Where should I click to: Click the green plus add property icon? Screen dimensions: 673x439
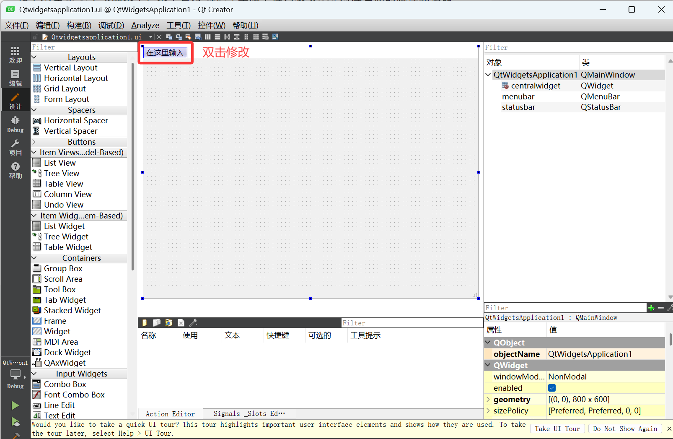coord(651,308)
